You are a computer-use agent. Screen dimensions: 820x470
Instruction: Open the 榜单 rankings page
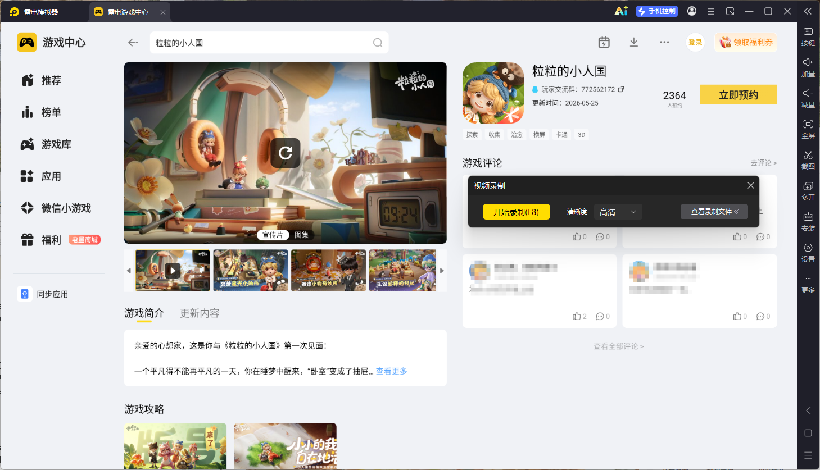41,112
